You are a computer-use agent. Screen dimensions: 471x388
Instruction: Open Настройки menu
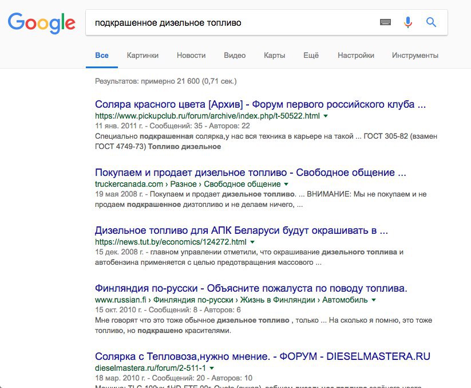[x=356, y=56]
